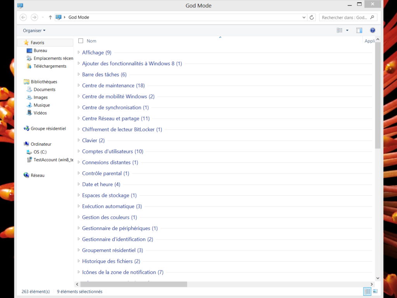Expand Centre de maintenance (18) group
This screenshot has height=298, width=397.
pos(78,85)
